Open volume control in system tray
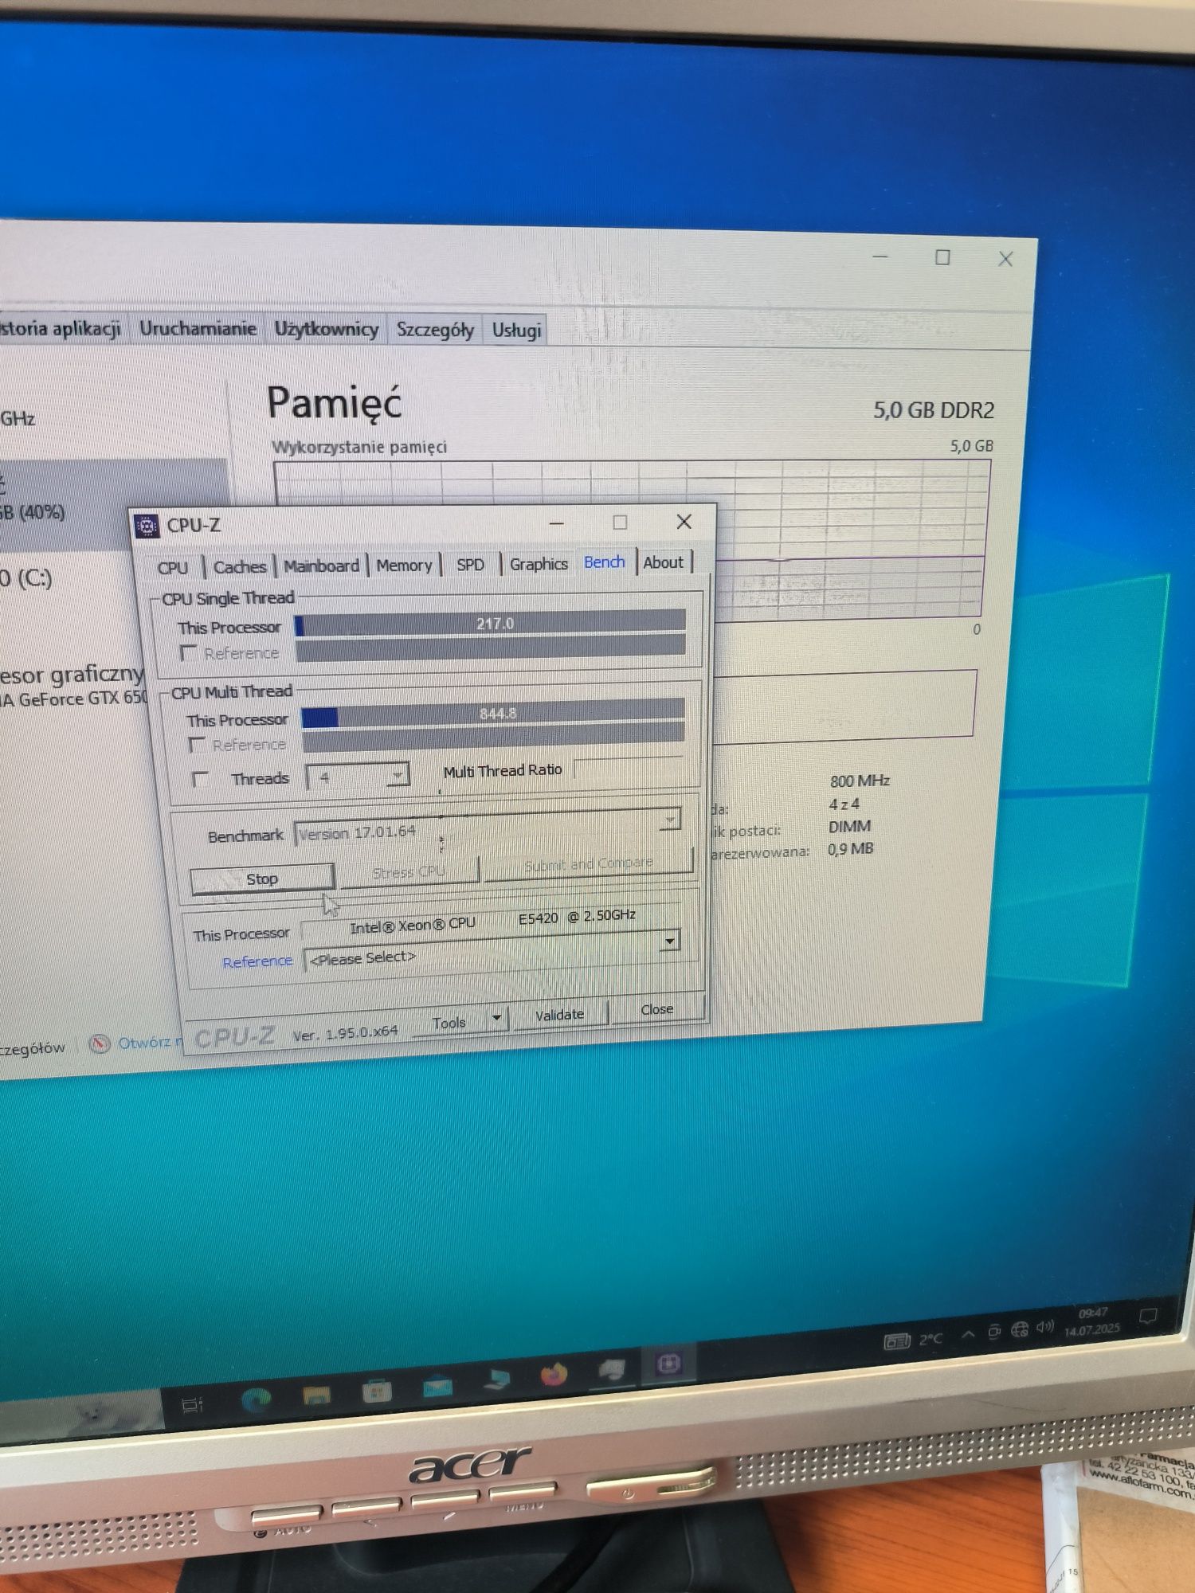The width and height of the screenshot is (1195, 1593). pos(1044,1327)
